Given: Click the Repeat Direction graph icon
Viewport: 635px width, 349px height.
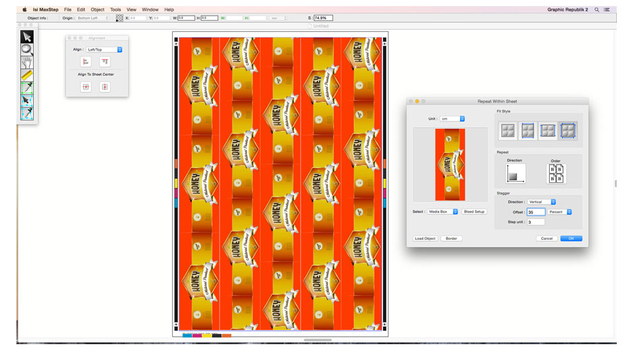Looking at the screenshot, I should 515,173.
